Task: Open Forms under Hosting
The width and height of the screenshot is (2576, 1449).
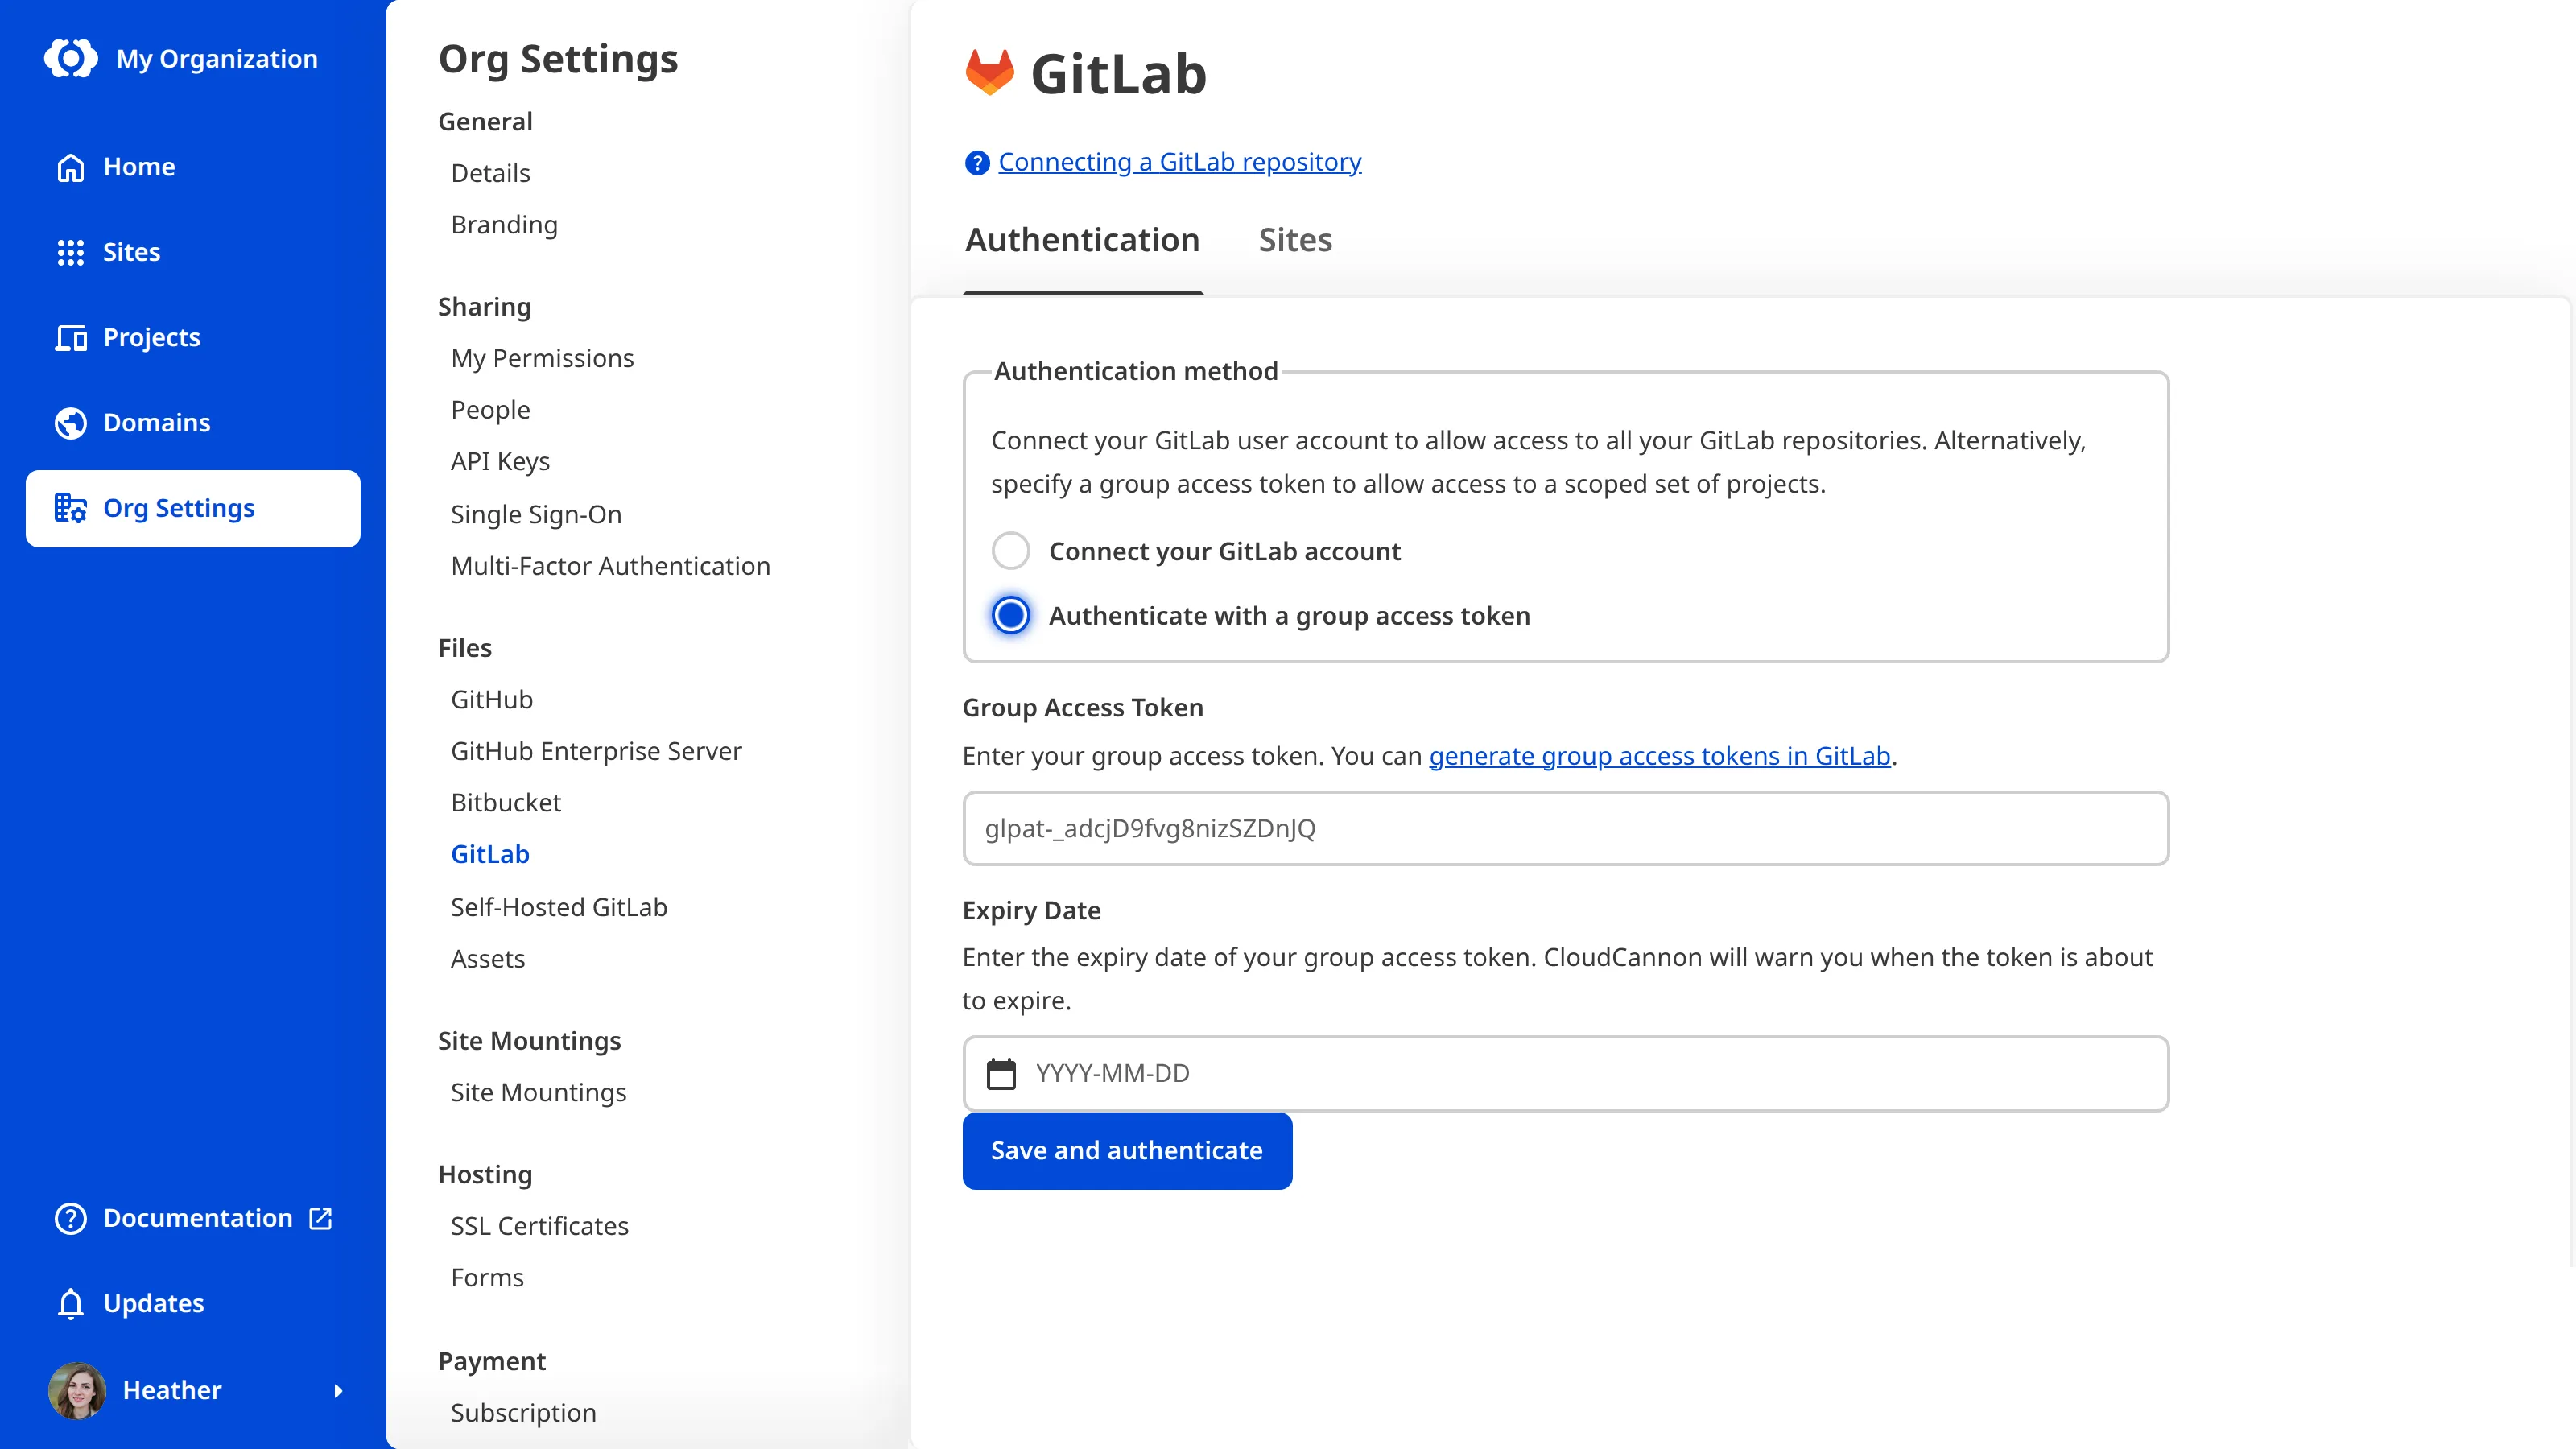Action: 487,1278
